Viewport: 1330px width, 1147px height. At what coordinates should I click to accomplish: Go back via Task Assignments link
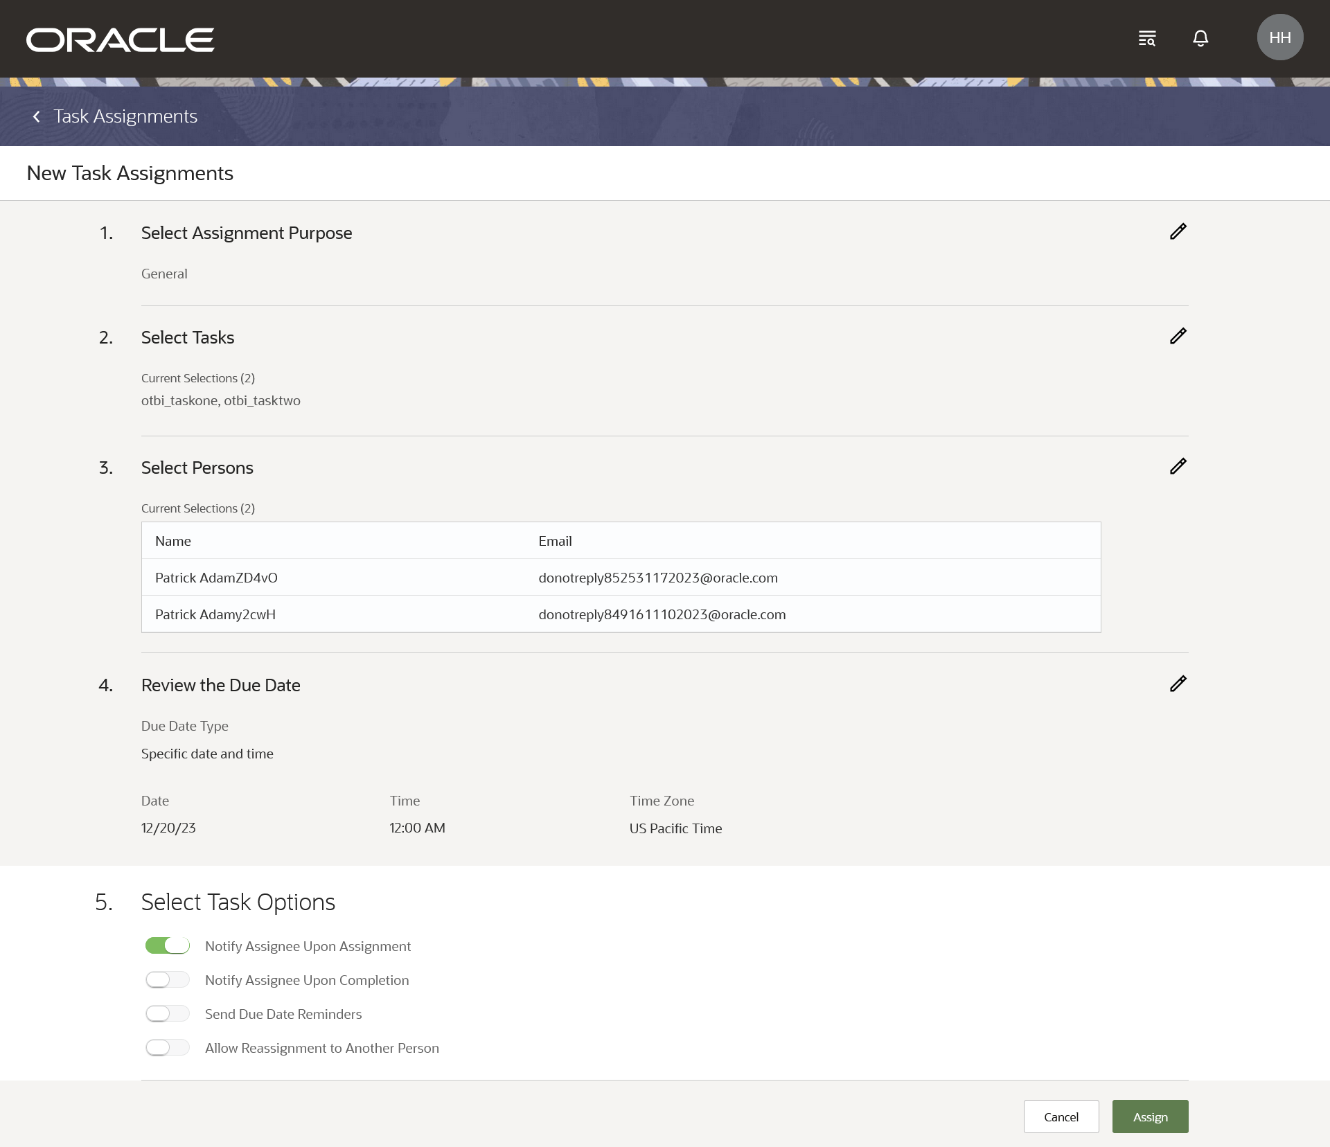125,116
